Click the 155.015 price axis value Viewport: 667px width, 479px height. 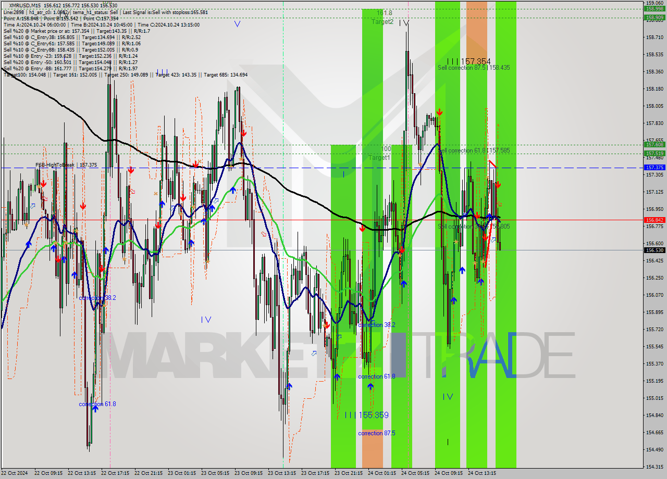pos(654,398)
